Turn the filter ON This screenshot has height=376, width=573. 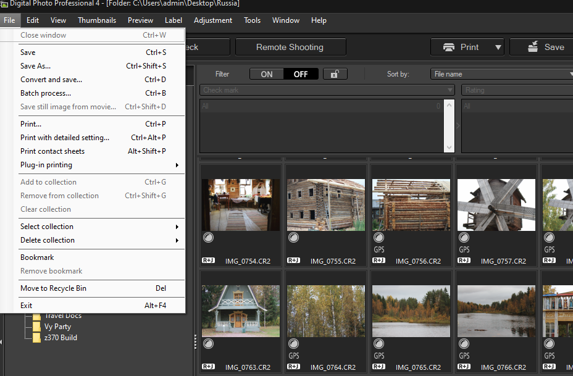[x=267, y=74]
